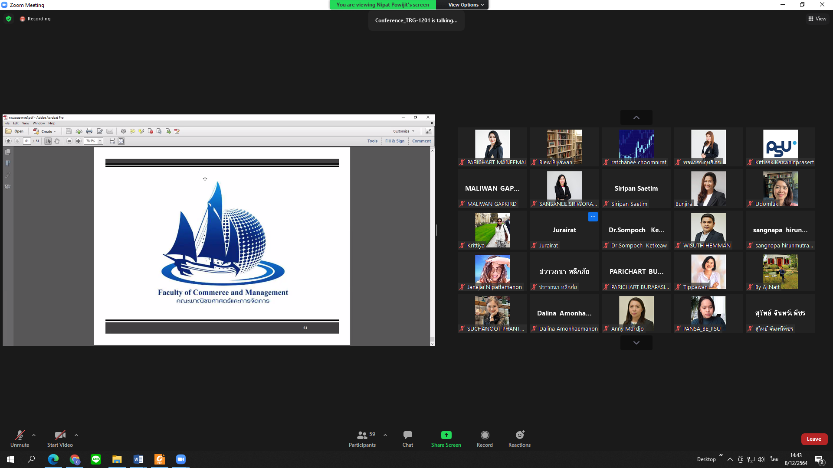Click the red Leave button

[814, 439]
